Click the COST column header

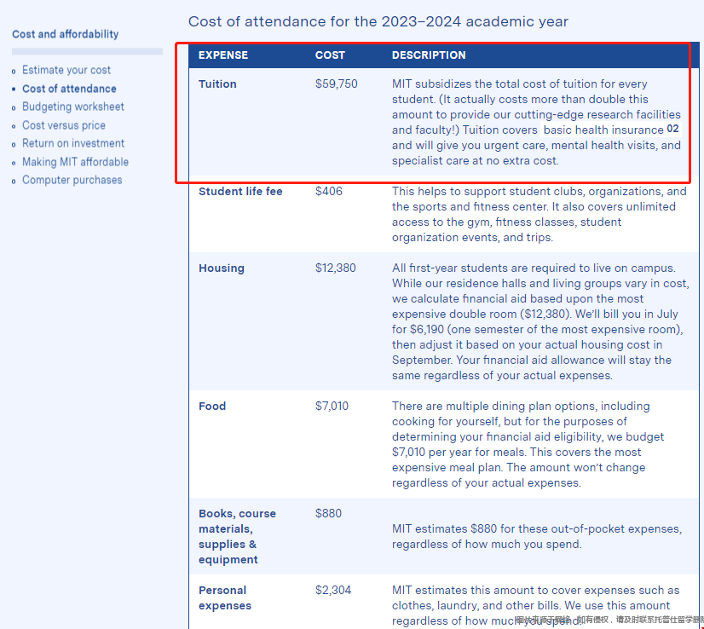(x=330, y=55)
